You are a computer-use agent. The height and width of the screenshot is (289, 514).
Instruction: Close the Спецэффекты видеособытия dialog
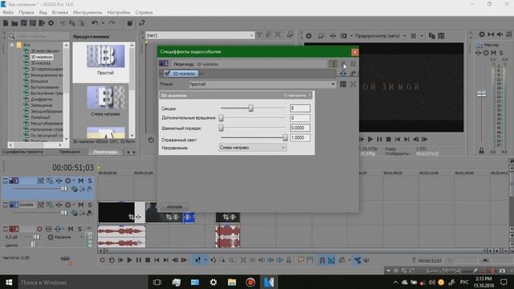tap(355, 52)
